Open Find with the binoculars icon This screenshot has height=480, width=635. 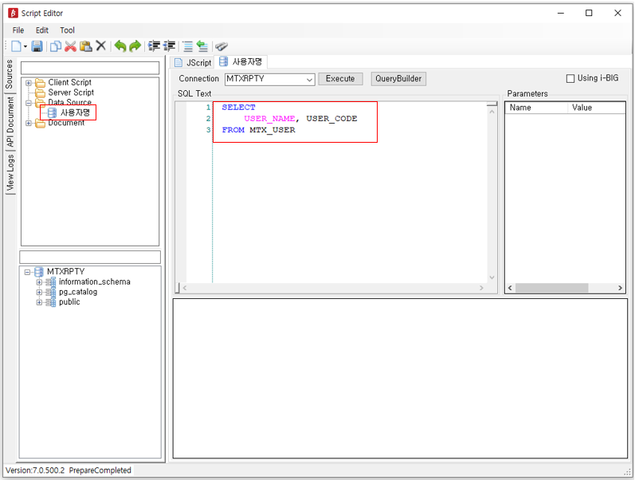pyautogui.click(x=221, y=46)
